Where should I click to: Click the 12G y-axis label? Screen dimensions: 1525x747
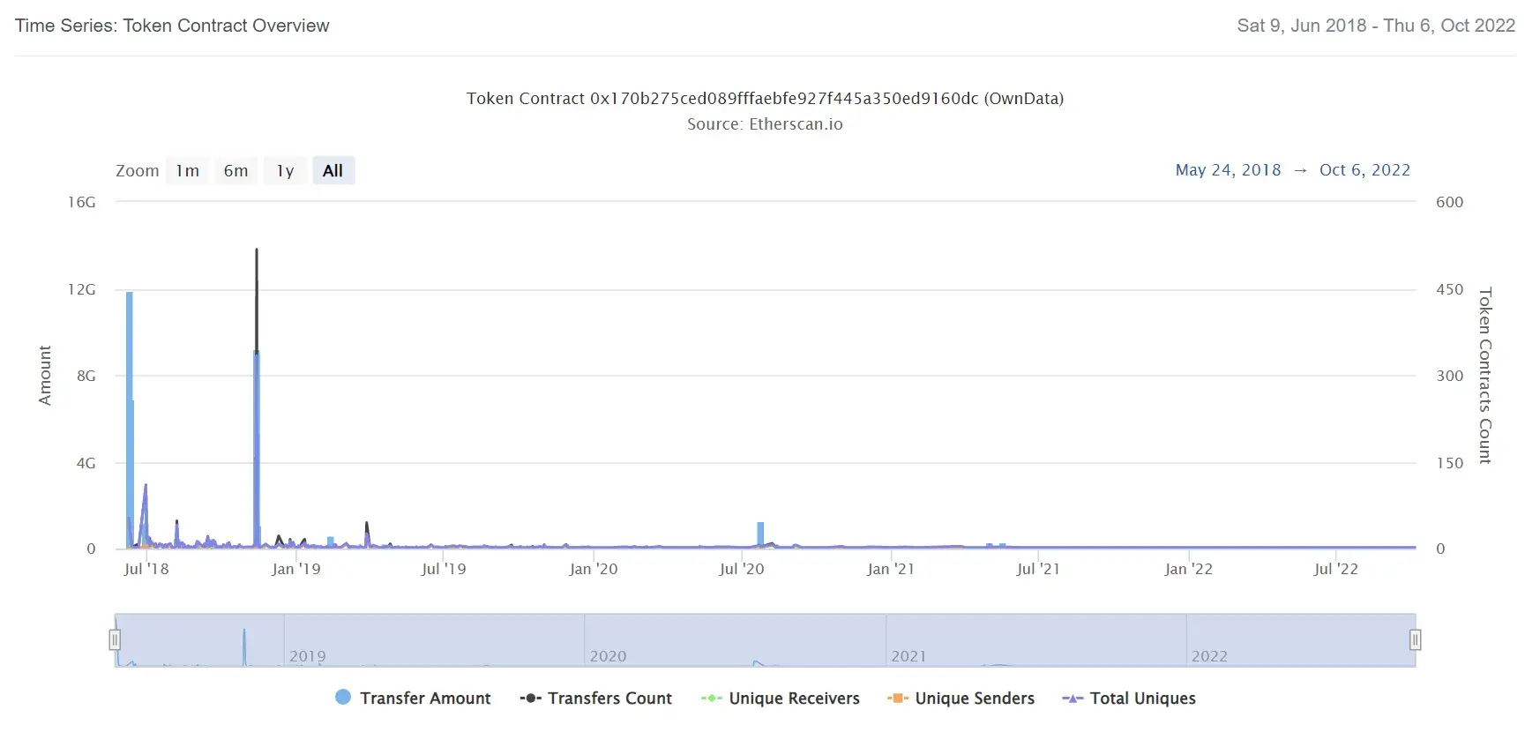pyautogui.click(x=82, y=289)
